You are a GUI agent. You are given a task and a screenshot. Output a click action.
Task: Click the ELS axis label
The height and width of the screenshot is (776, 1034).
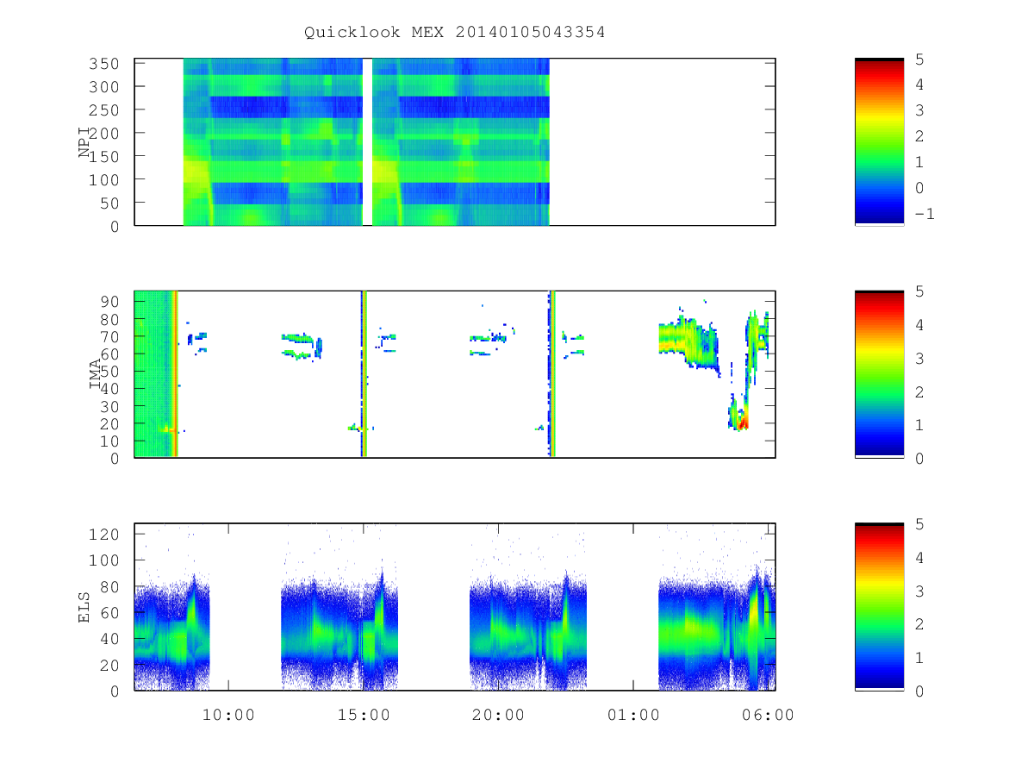pos(84,607)
